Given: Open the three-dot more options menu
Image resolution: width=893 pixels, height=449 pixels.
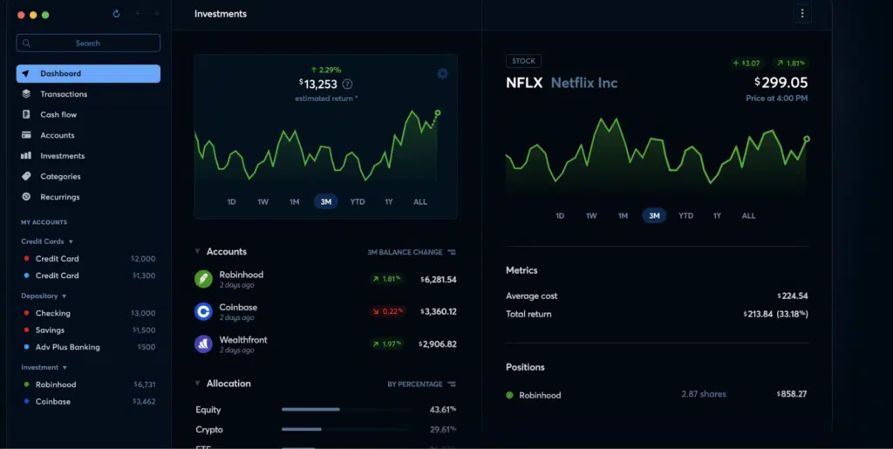Looking at the screenshot, I should [x=802, y=13].
